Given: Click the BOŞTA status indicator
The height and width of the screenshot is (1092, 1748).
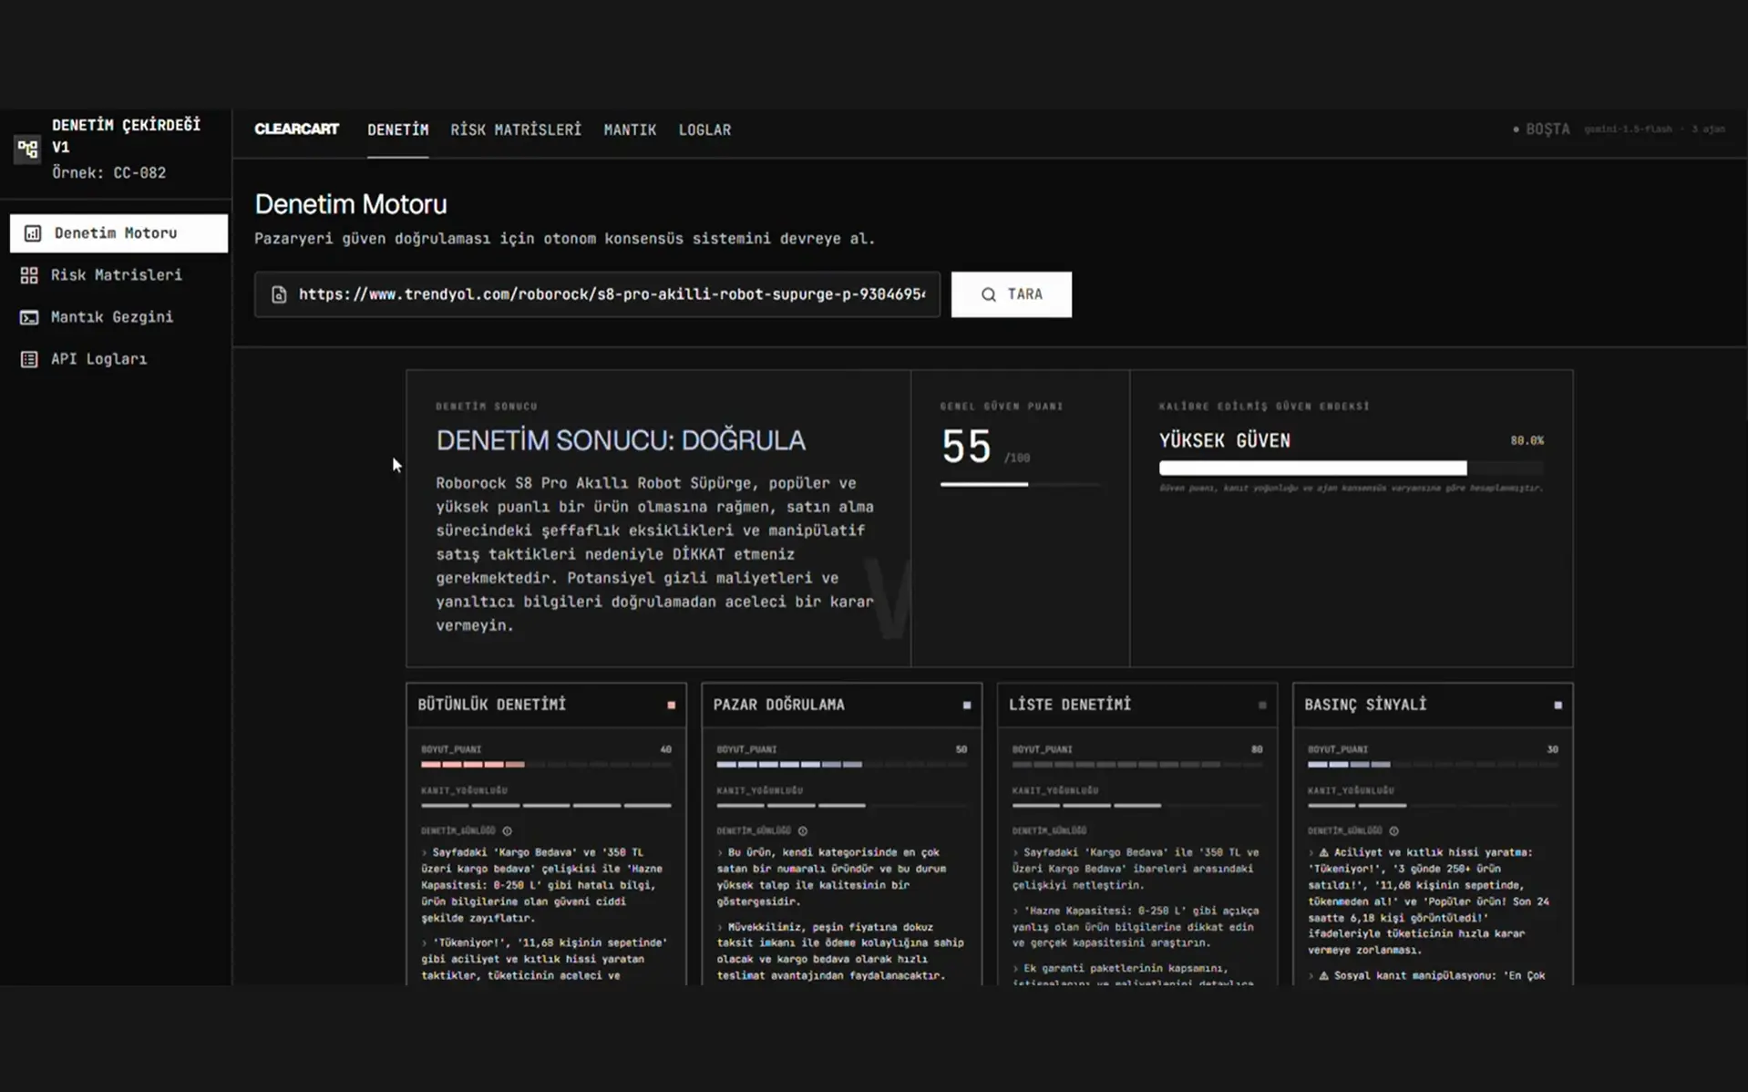Looking at the screenshot, I should click(x=1541, y=129).
